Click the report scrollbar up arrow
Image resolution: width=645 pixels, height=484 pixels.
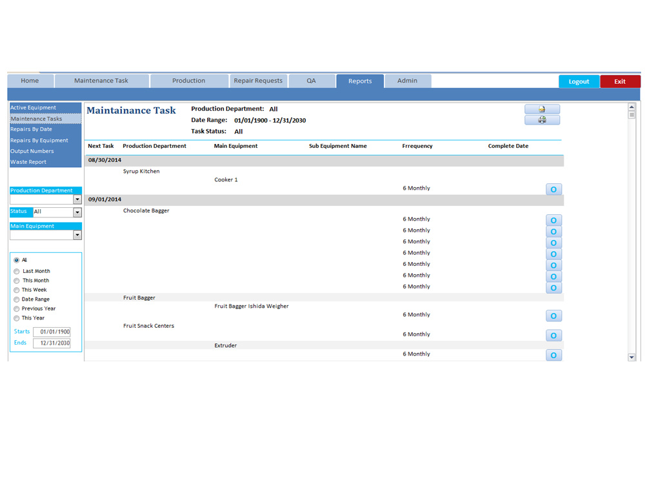[x=632, y=107]
